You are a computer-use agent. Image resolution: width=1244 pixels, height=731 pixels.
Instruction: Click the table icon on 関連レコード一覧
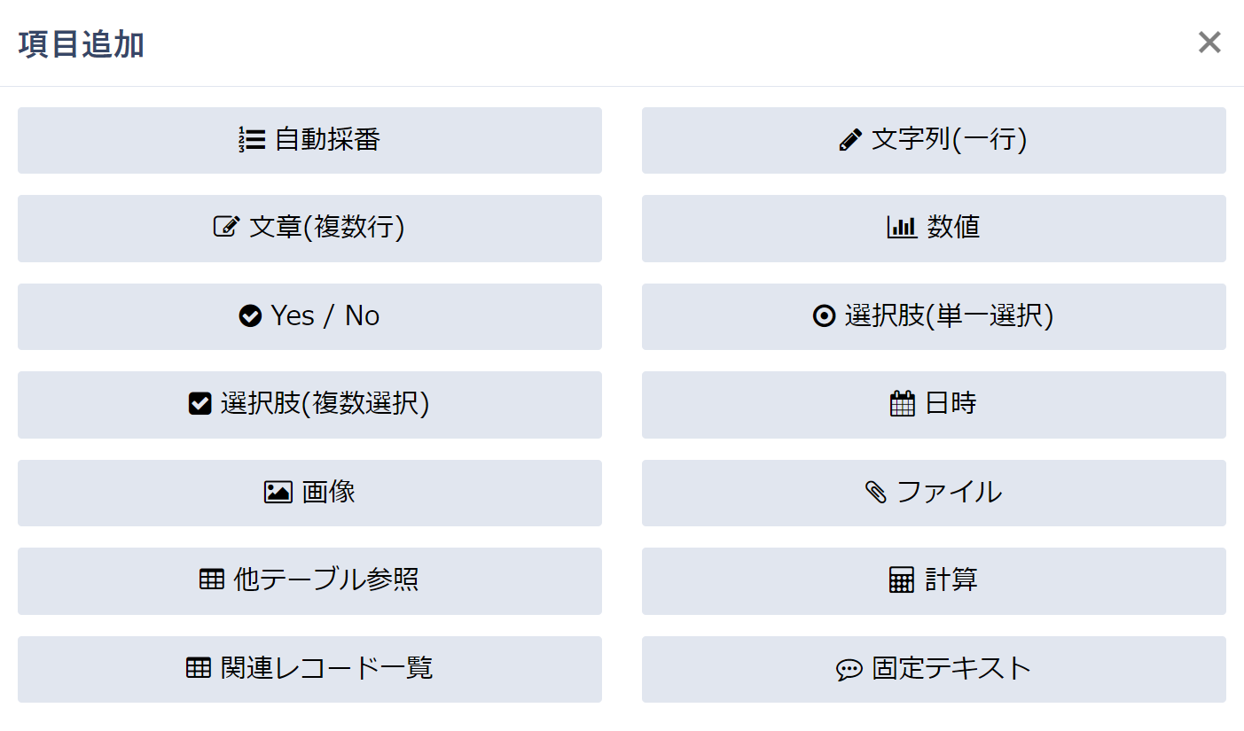tap(197, 669)
